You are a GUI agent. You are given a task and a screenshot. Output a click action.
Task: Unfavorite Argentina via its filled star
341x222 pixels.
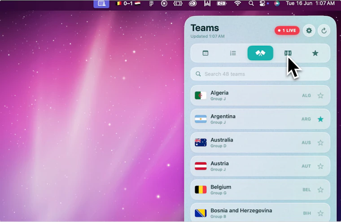[320, 119]
